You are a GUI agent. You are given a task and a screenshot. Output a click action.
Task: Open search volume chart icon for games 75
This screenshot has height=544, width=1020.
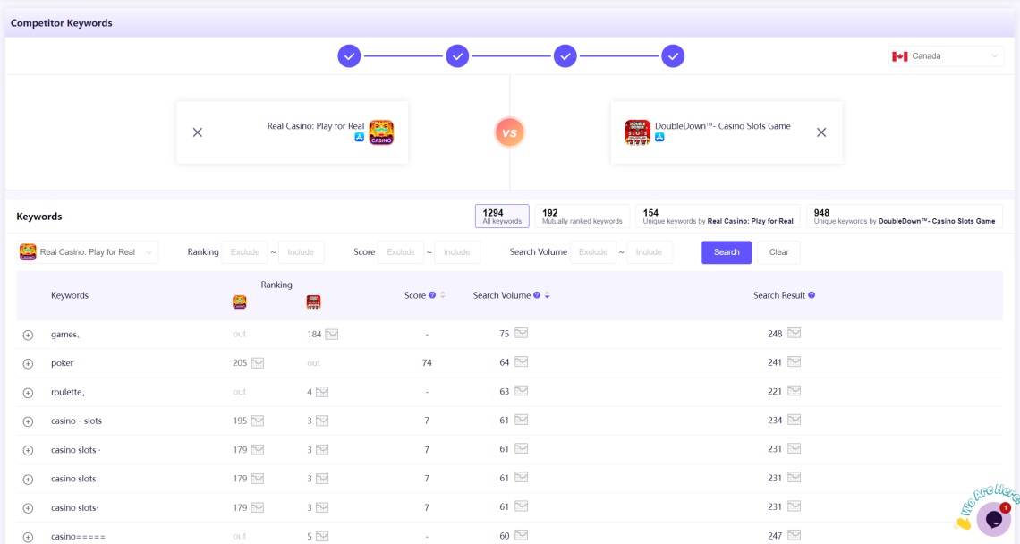(x=521, y=333)
